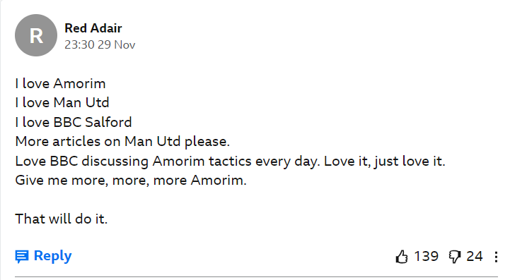The image size is (510, 280).
Task: Click the horizontal divider below the comment
Action: [x=256, y=276]
